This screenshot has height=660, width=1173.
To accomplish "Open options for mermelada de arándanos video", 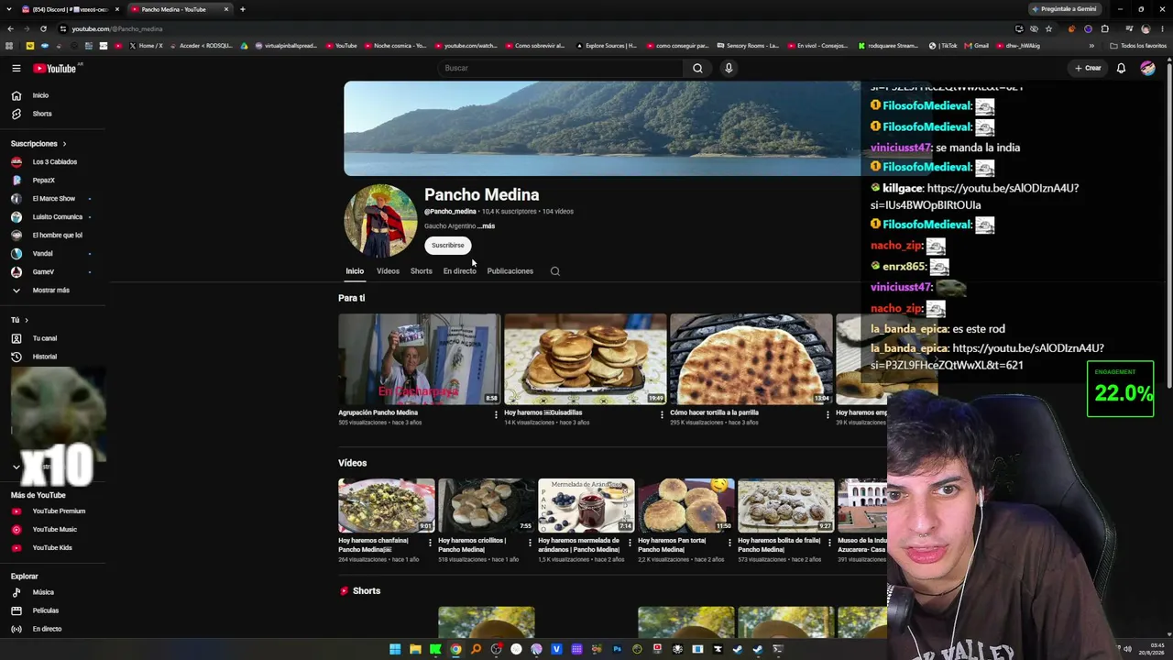I will (x=630, y=543).
